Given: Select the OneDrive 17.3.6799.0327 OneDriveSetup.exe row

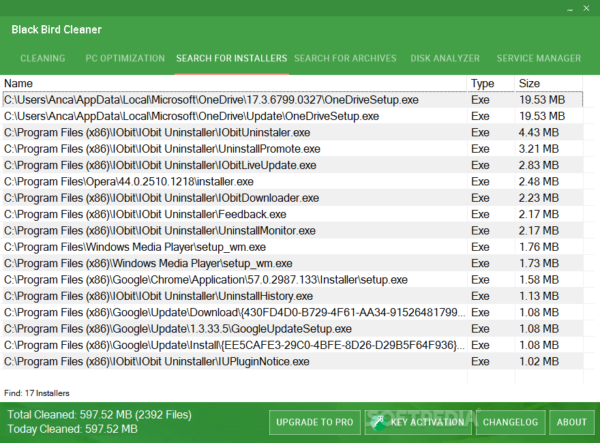Looking at the screenshot, I should point(292,100).
